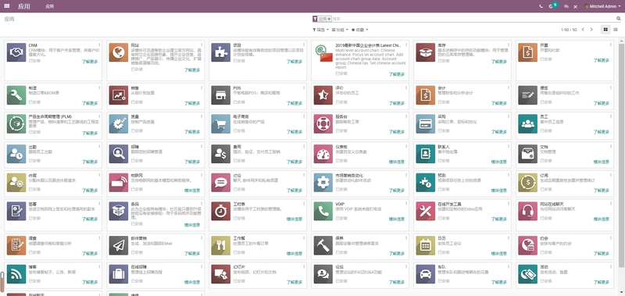The width and height of the screenshot is (625, 296).
Task: Click the 讨论 chat bubble icon
Action: click(221, 183)
